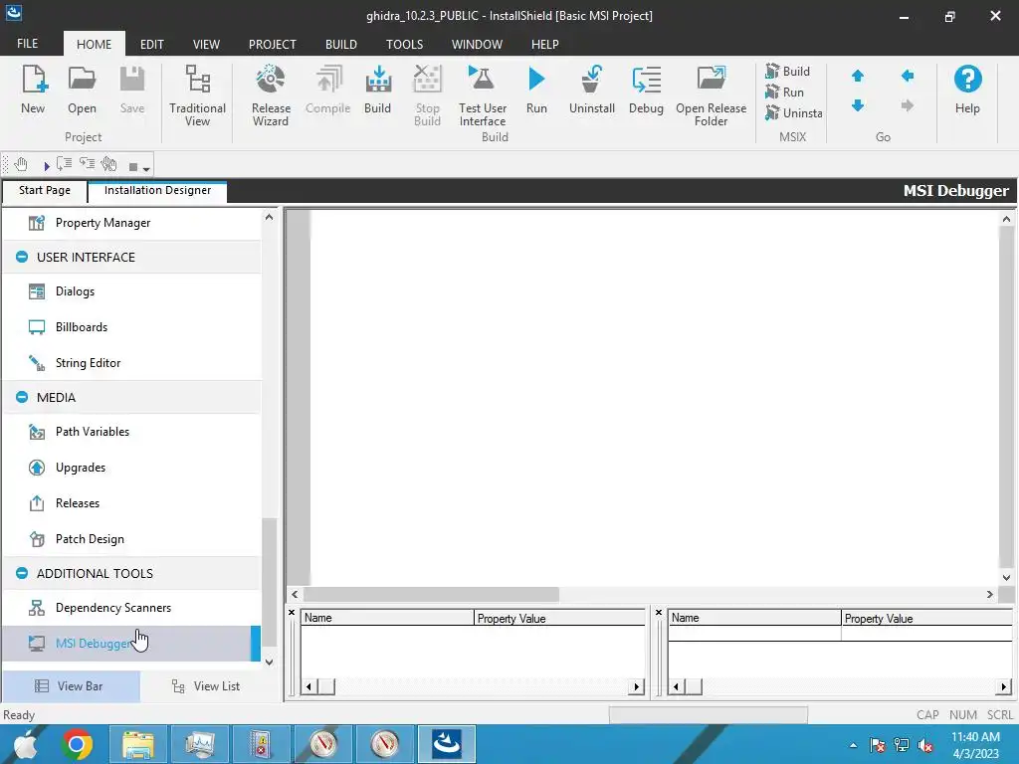Click Property Value header in right pane
The width and height of the screenshot is (1019, 764).
pyautogui.click(x=926, y=618)
